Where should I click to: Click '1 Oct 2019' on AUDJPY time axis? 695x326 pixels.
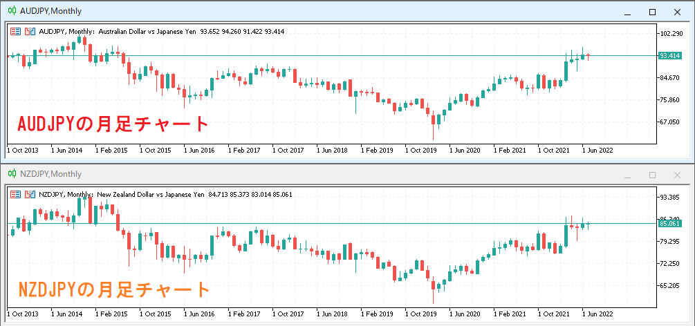point(421,150)
